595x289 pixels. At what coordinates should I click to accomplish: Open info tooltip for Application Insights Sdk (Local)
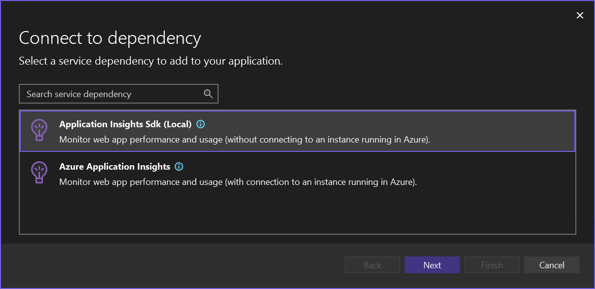[200, 124]
